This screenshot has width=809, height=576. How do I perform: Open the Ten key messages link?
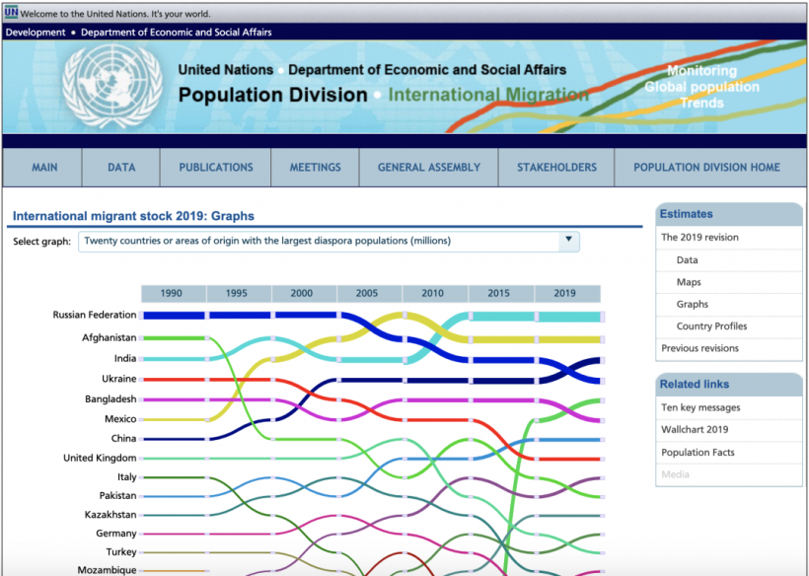pyautogui.click(x=700, y=408)
